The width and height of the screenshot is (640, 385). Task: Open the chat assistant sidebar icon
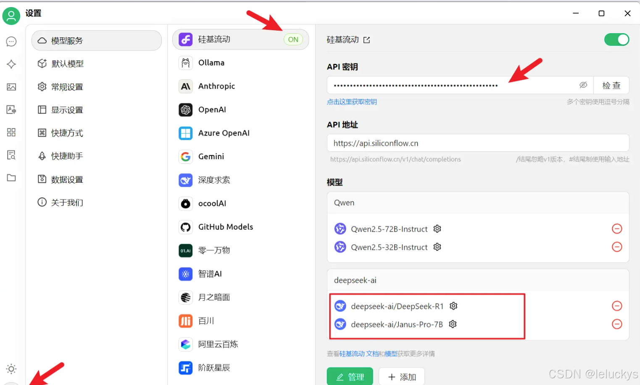click(11, 42)
